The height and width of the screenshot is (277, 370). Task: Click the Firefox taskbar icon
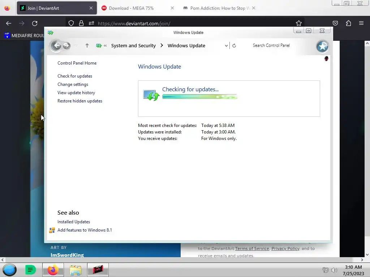point(53,270)
